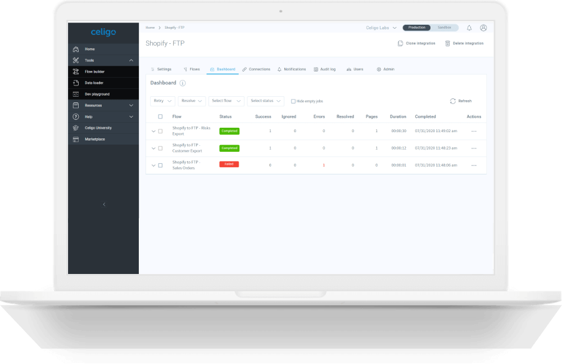Click the red error count for Sales Orders

click(x=324, y=165)
